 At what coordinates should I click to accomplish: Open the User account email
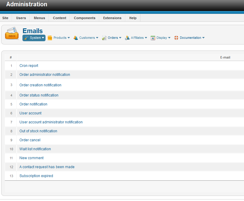coord(31,113)
